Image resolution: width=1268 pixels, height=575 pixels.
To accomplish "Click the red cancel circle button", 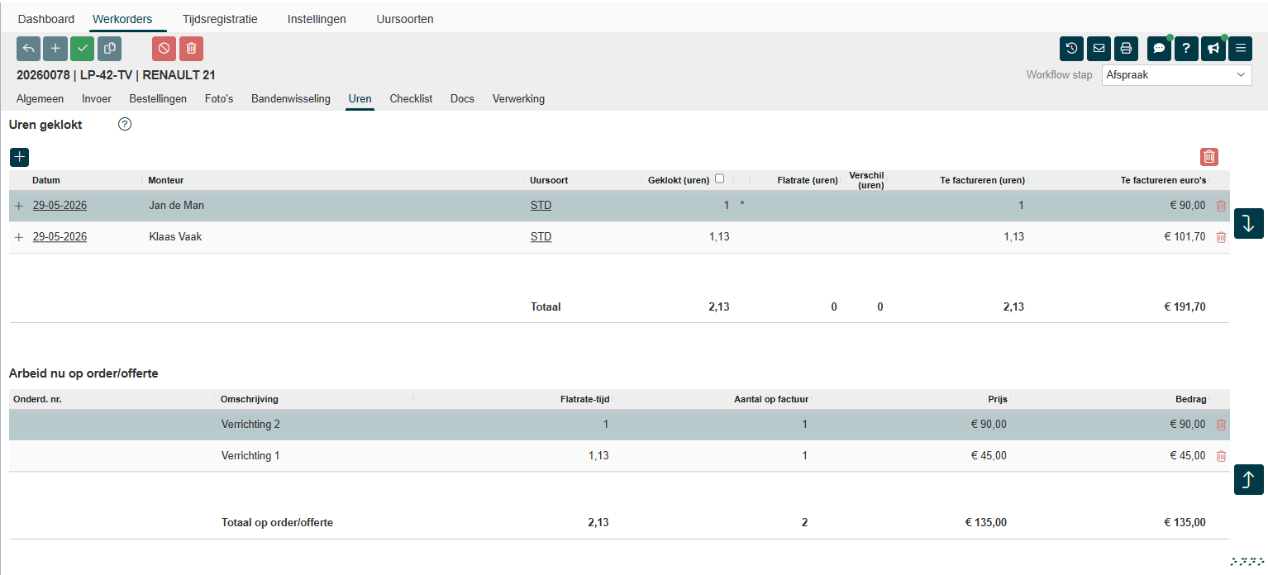I will [x=164, y=49].
